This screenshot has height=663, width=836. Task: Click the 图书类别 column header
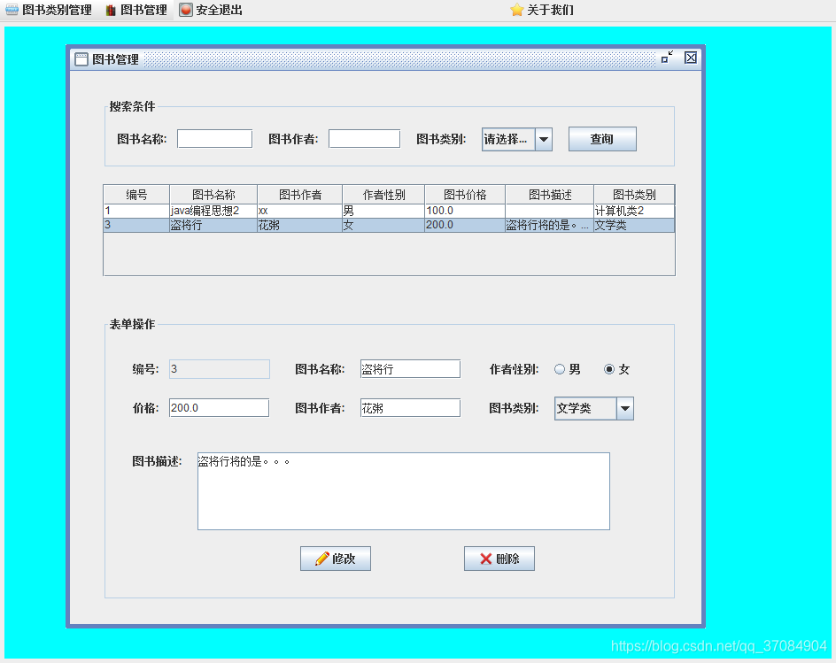click(634, 195)
